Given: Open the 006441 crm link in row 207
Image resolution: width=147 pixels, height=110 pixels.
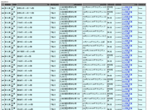Looking at the screenshot, I should coord(127,81).
